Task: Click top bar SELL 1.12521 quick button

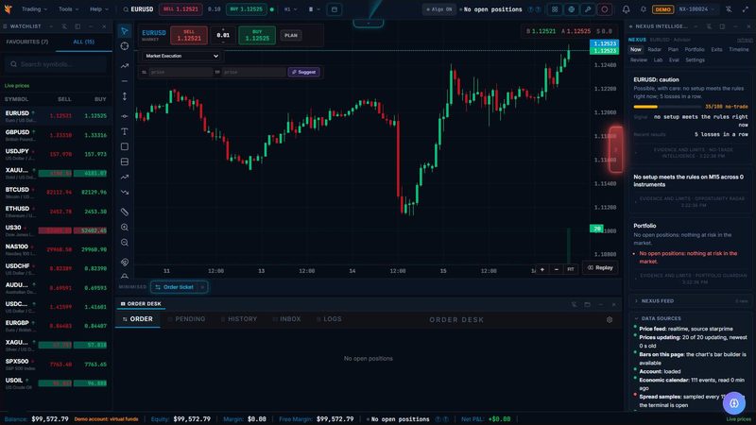Action: tap(180, 9)
